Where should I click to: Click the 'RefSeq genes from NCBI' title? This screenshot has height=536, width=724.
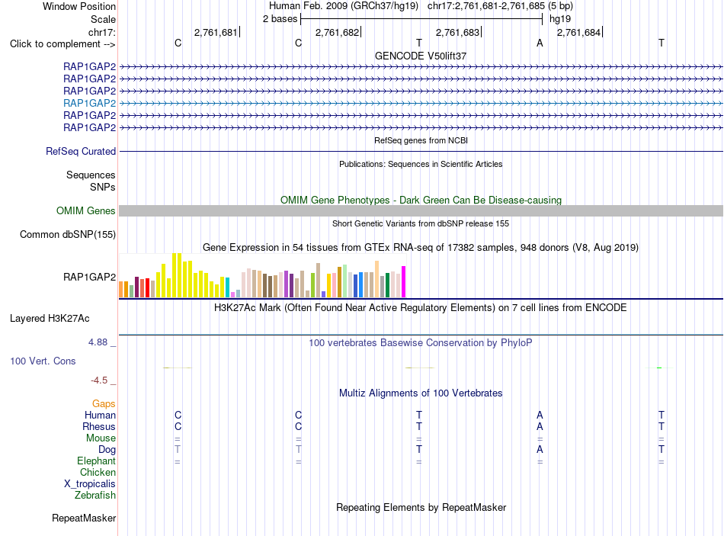pyautogui.click(x=421, y=140)
